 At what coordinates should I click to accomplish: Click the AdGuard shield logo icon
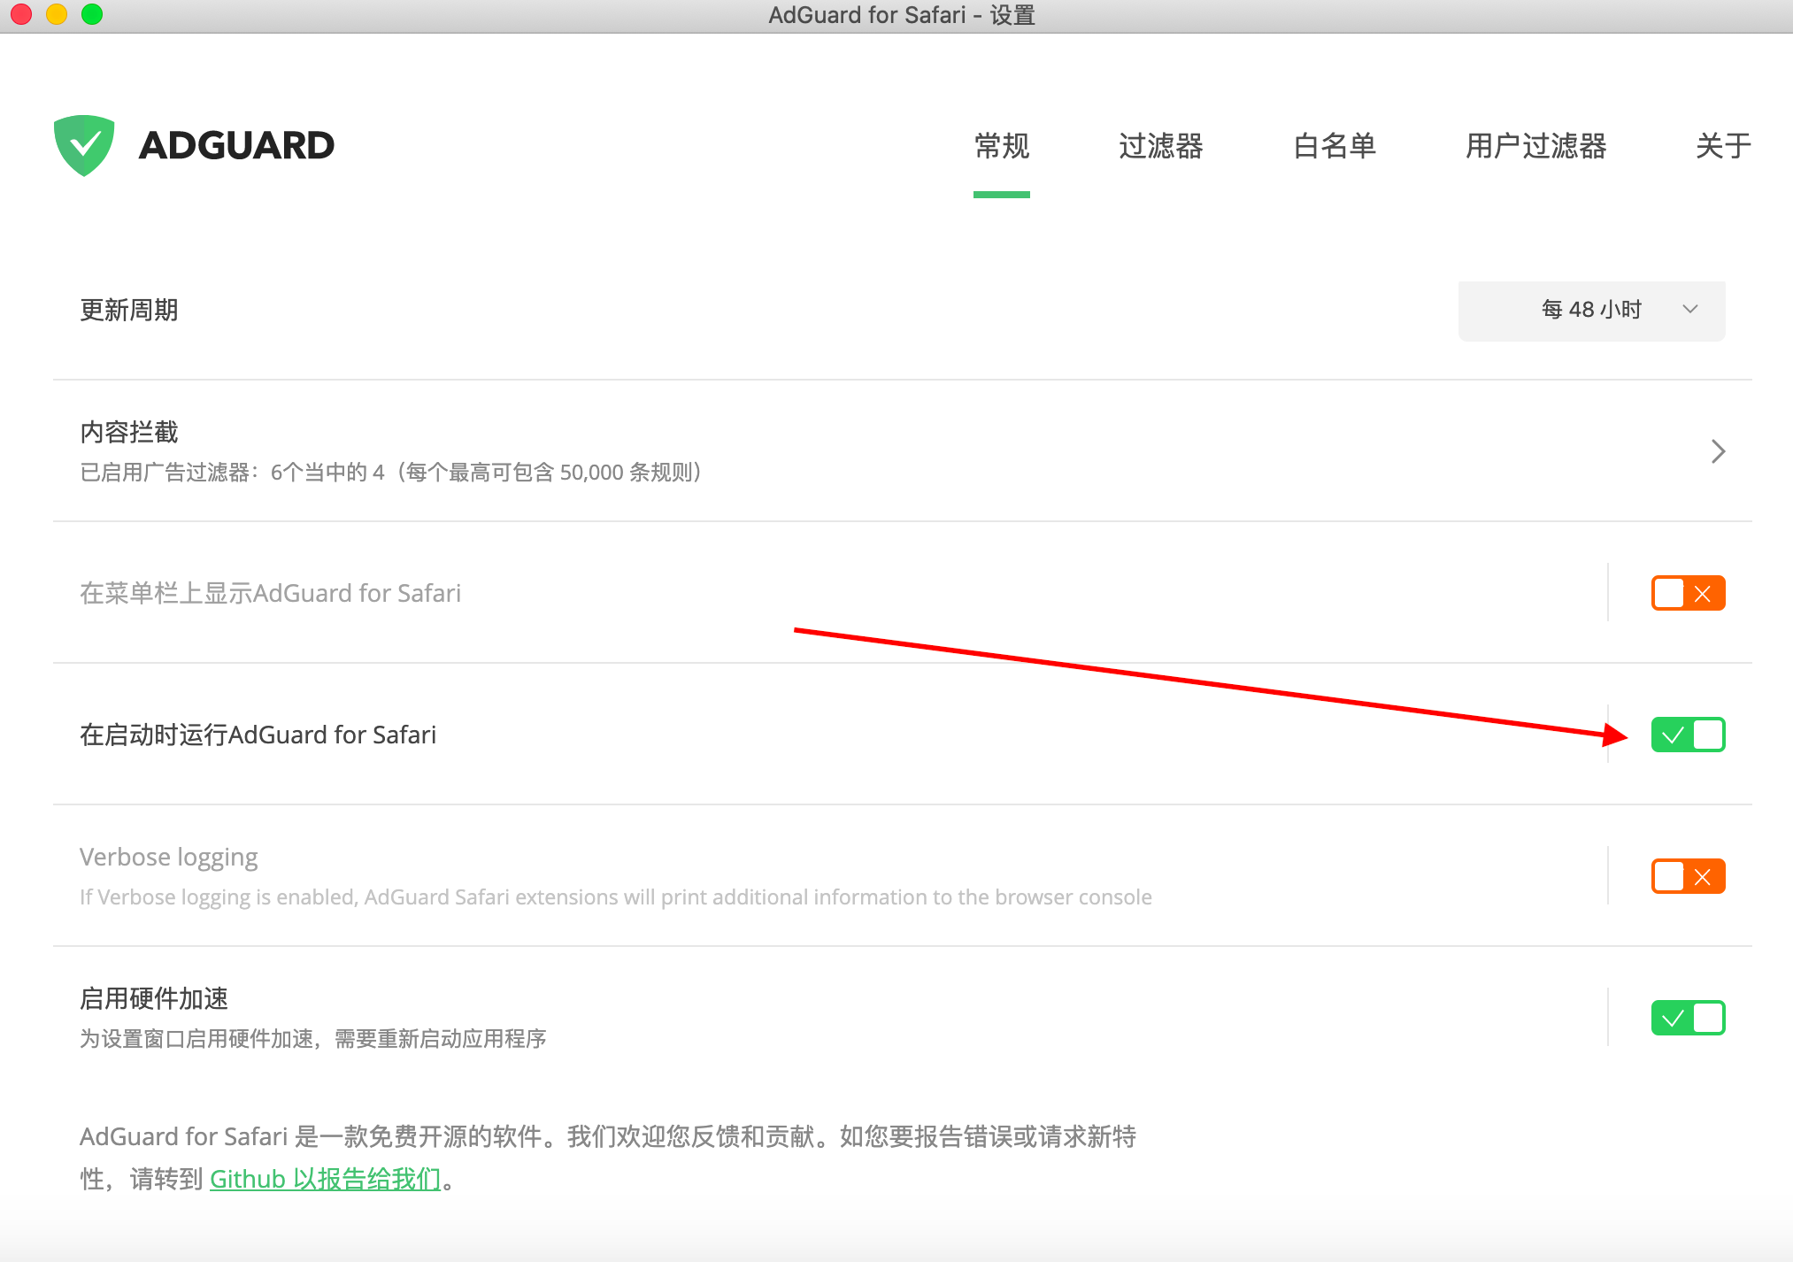tap(84, 145)
